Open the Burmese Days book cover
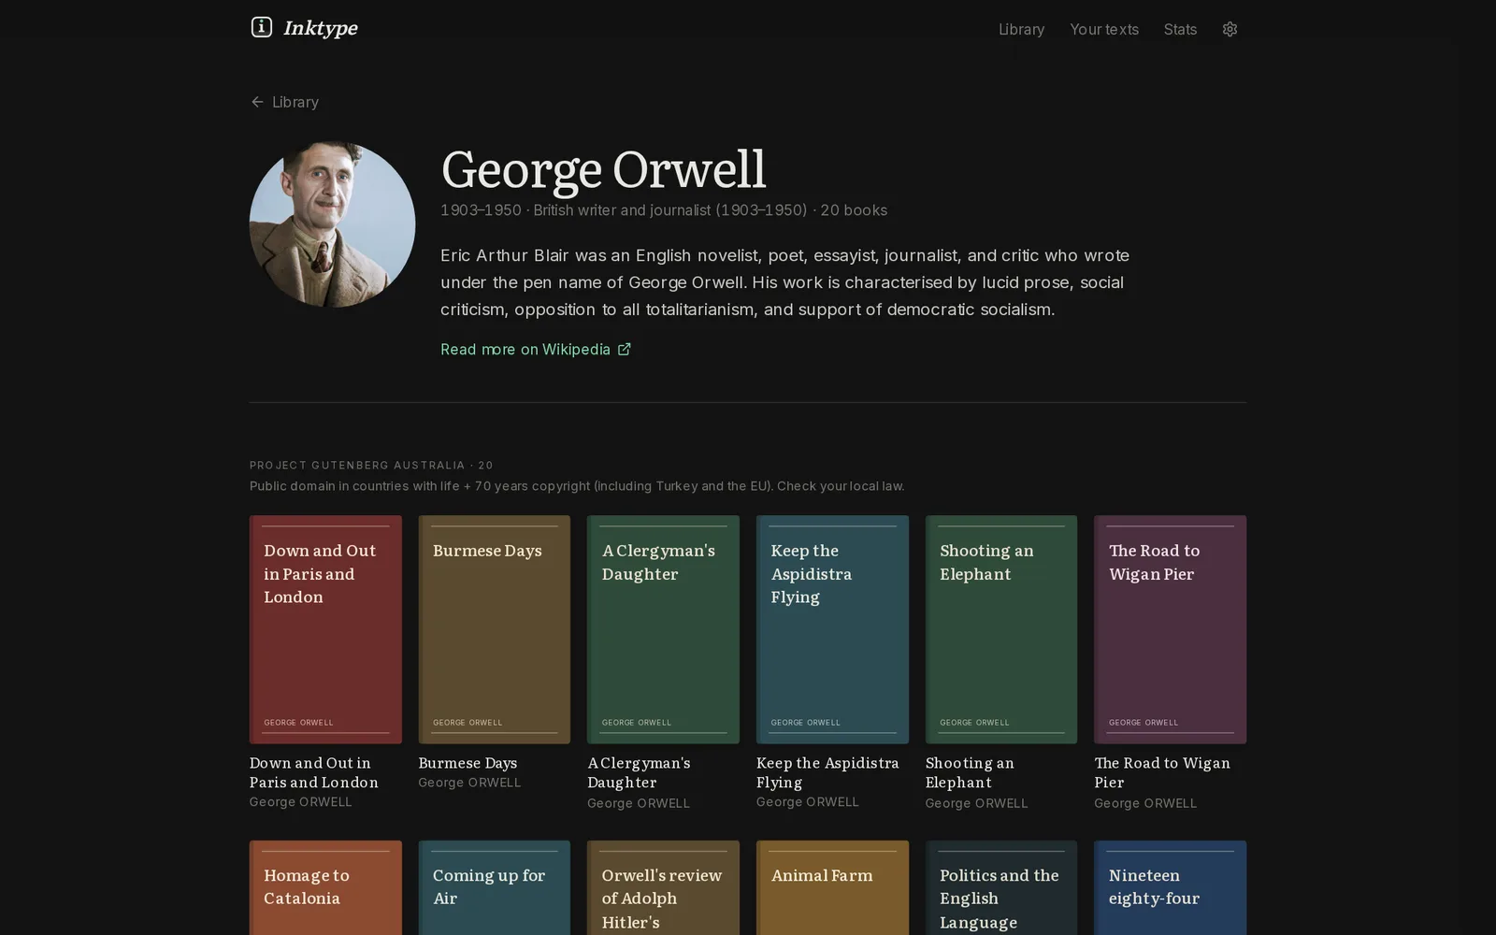 [494, 629]
